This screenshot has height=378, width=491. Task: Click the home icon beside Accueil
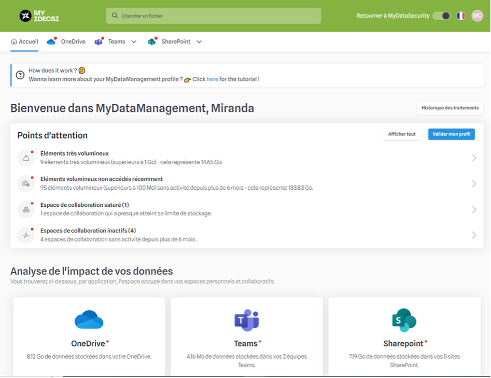pos(14,41)
